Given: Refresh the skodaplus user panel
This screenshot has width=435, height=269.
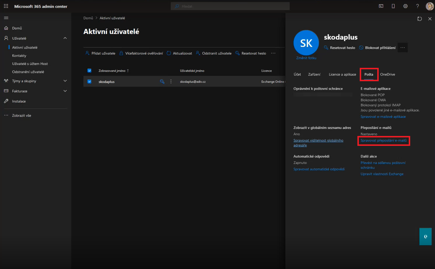Looking at the screenshot, I should (x=420, y=19).
